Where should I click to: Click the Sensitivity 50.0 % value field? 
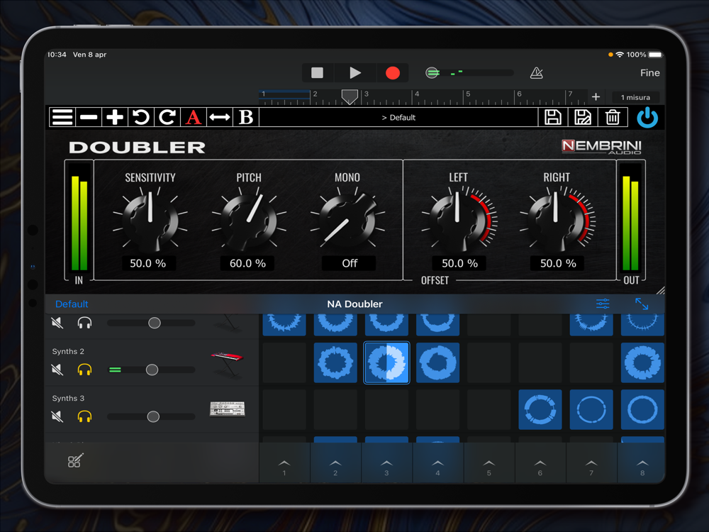tap(148, 263)
